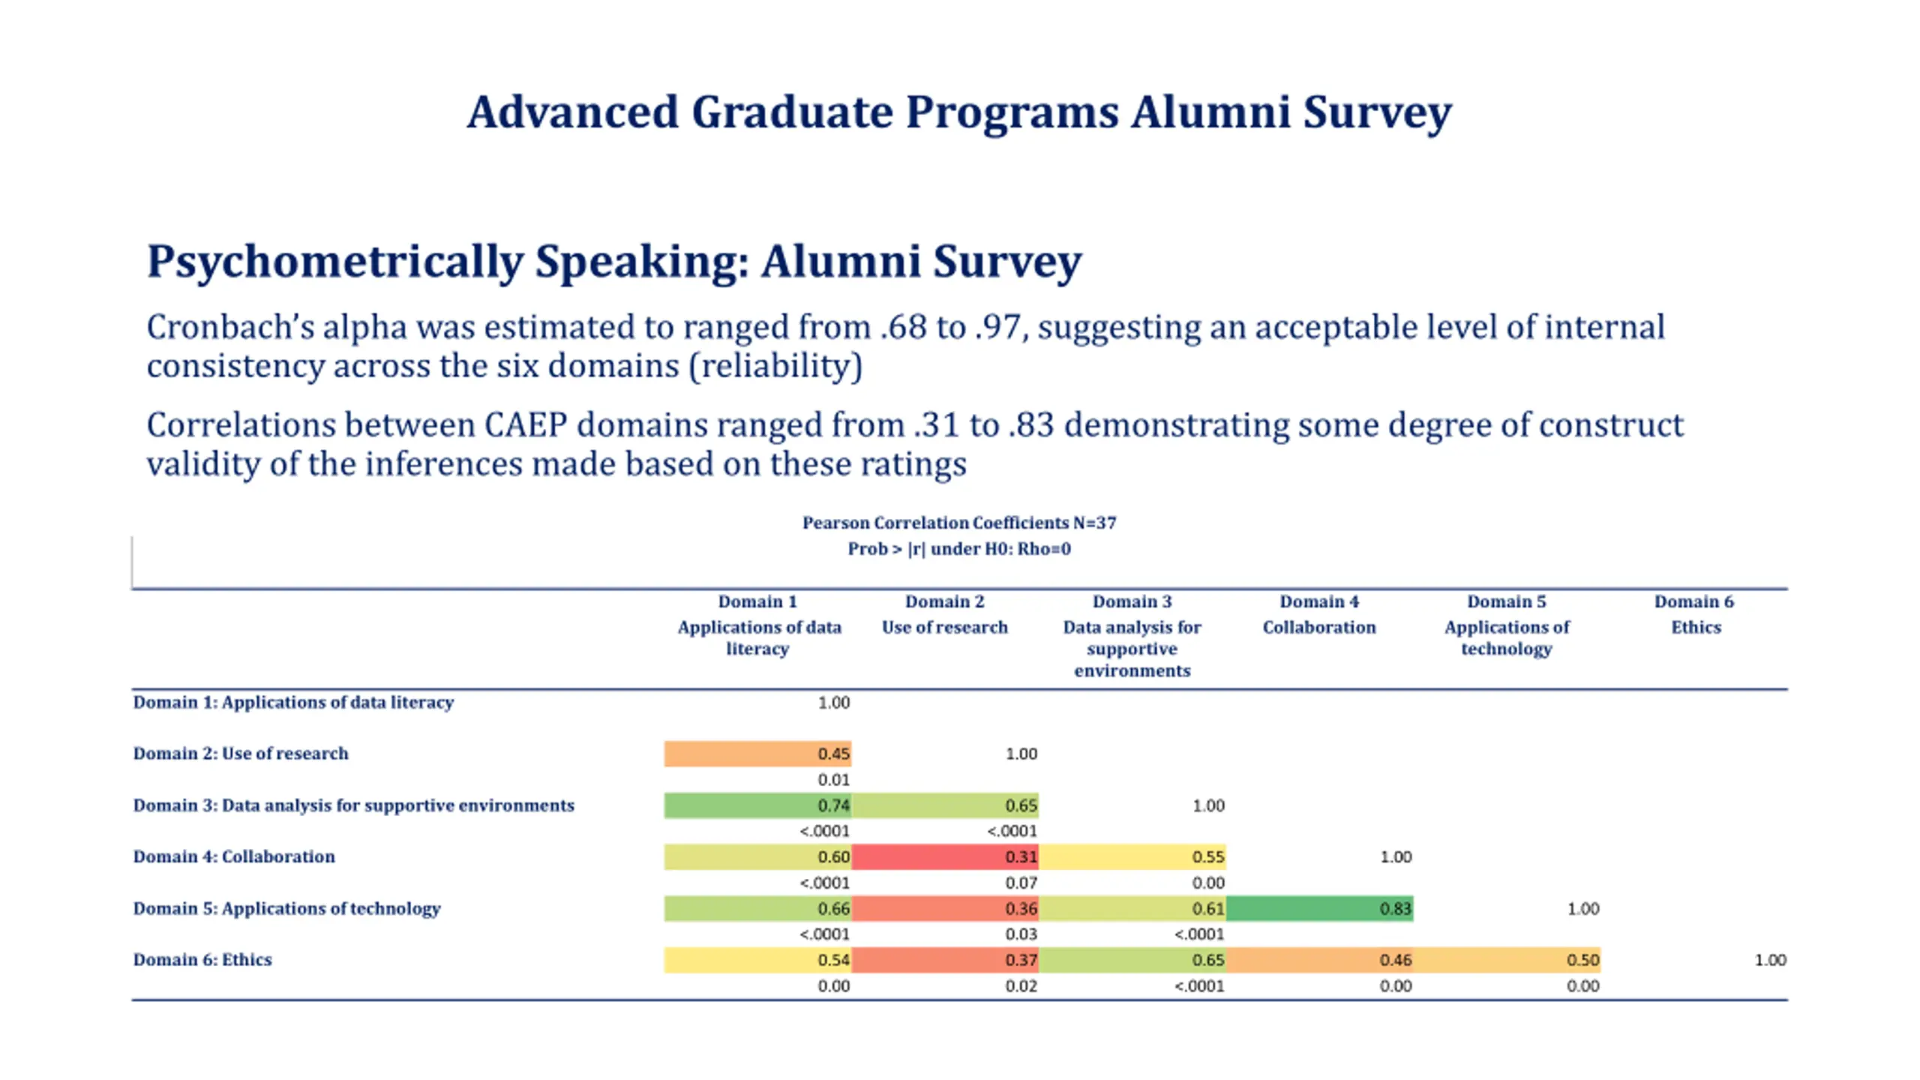This screenshot has width=1920, height=1080.
Task: Select the Domain 6 Ethics column header
Action: 1695,614
